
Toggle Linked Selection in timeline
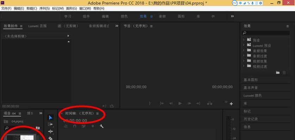click(84, 126)
